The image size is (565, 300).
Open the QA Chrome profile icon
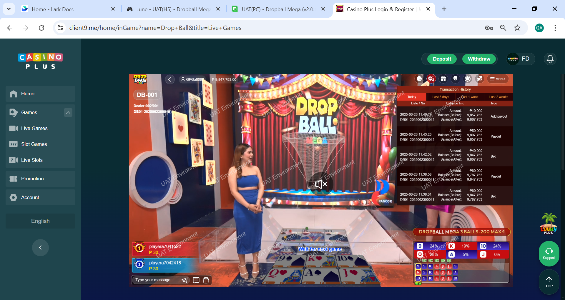tap(539, 28)
